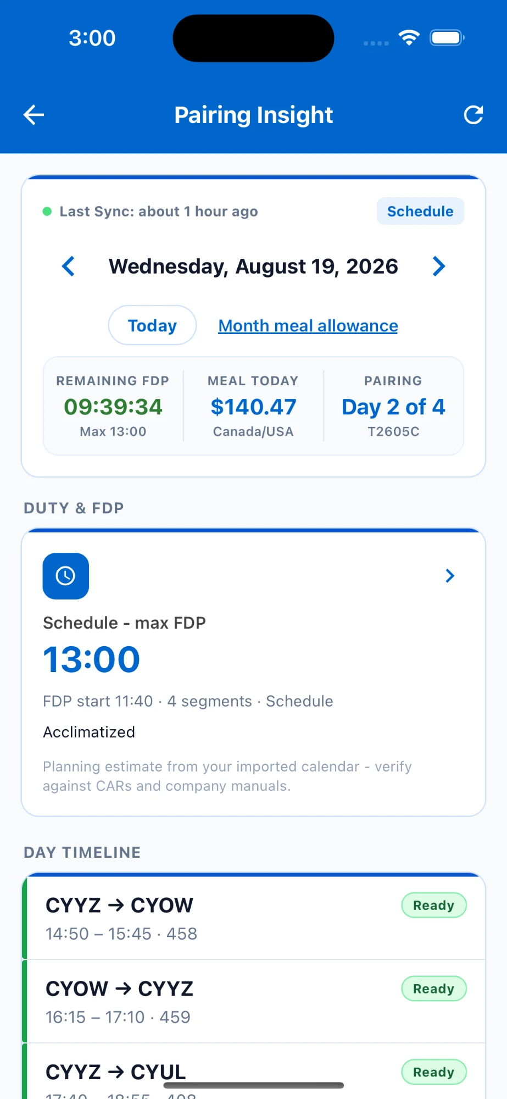The image size is (507, 1099).
Task: Jump to Today
Action: [x=152, y=325]
